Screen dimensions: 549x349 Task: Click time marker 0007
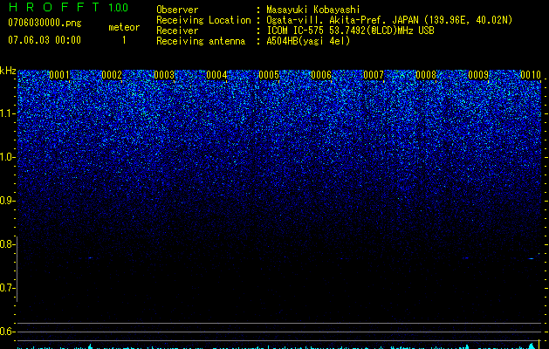point(374,75)
